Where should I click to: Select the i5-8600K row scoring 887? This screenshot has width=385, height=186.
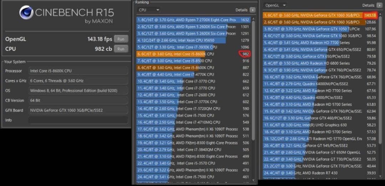click(x=194, y=68)
